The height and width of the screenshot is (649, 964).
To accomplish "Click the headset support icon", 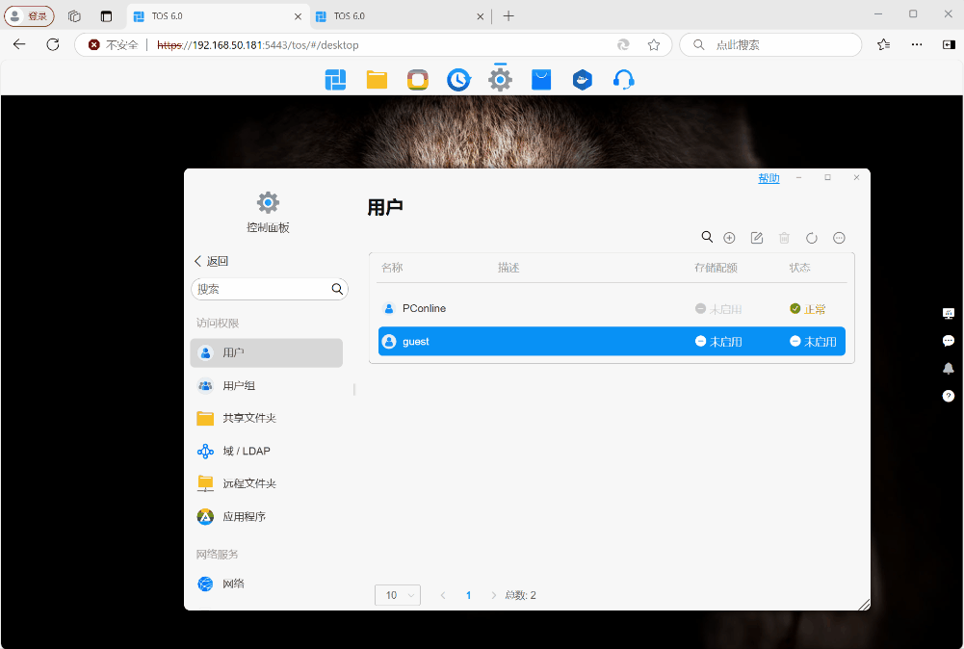I will click(624, 80).
